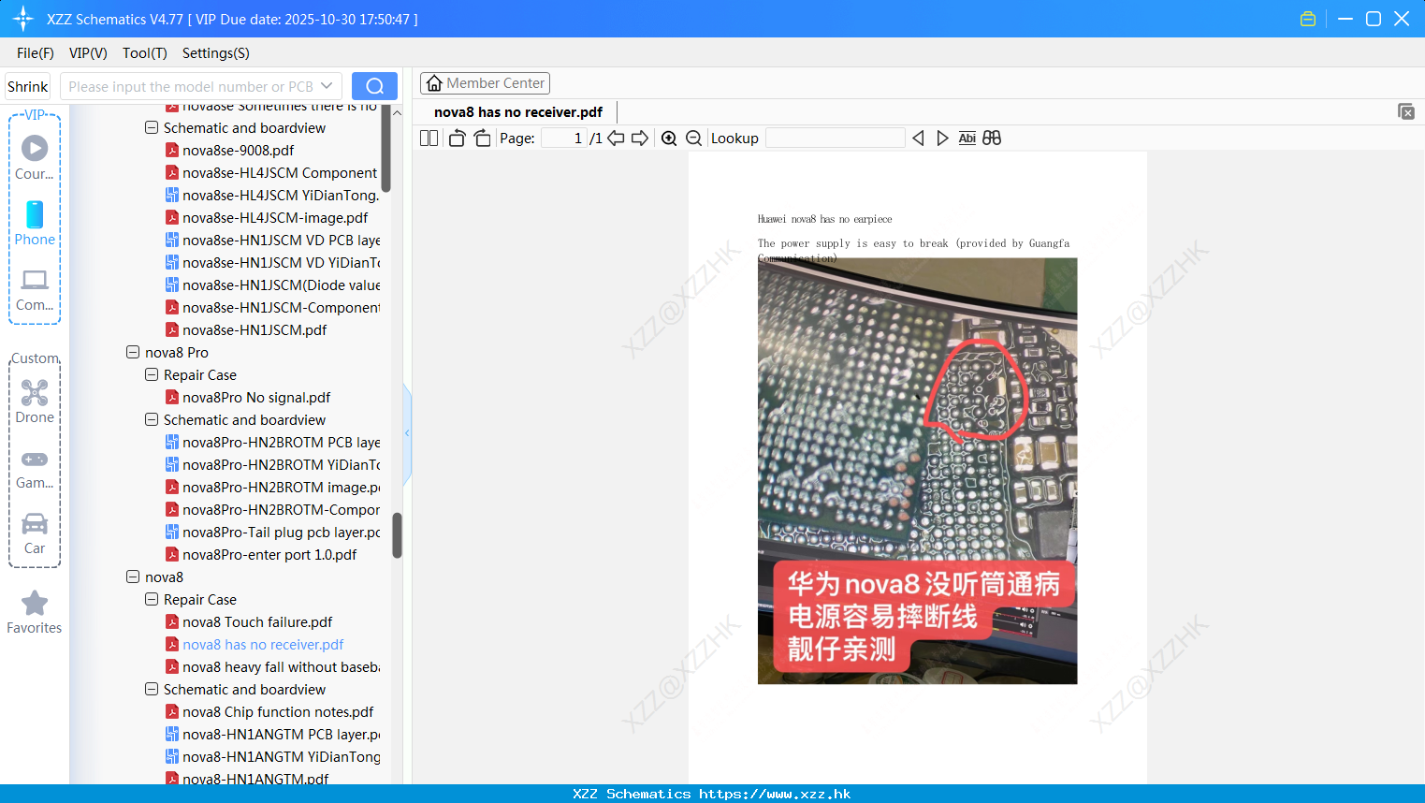Click the XZZ Schematics logo icon

(23, 19)
